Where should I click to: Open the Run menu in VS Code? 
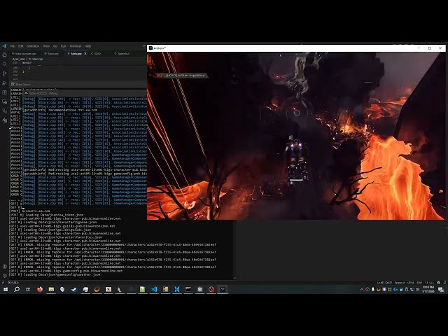pyautogui.click(x=64, y=46)
